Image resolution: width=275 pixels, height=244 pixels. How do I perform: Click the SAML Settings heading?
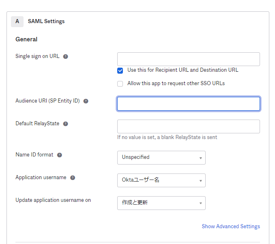(46, 21)
